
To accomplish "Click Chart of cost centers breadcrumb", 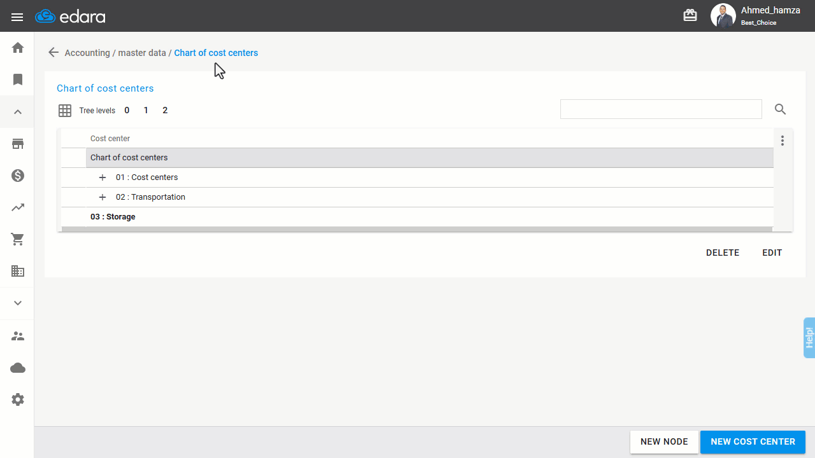I will pyautogui.click(x=216, y=53).
